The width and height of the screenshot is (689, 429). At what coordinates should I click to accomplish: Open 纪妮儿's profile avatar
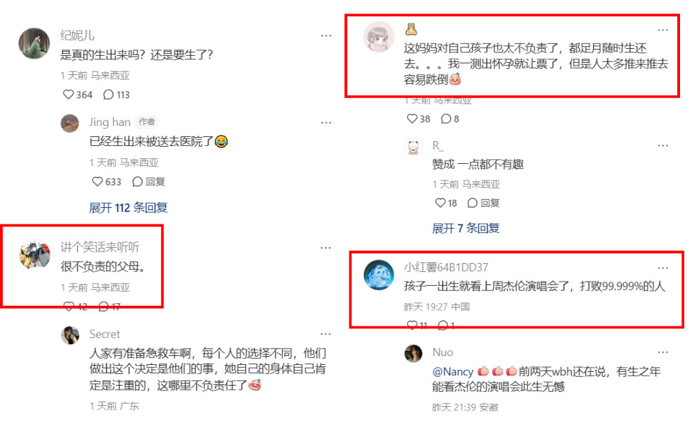(x=34, y=43)
